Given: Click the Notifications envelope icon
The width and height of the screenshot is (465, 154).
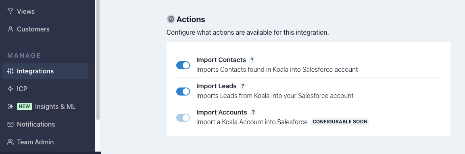Looking at the screenshot, I should point(10,124).
